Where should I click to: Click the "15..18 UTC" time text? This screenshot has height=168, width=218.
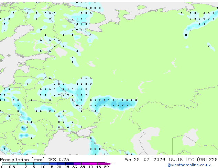click(181, 160)
